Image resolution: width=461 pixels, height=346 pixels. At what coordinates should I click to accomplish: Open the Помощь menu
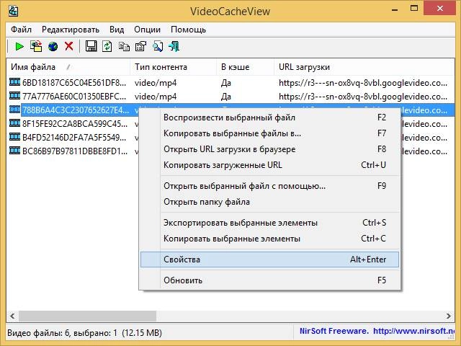point(188,30)
